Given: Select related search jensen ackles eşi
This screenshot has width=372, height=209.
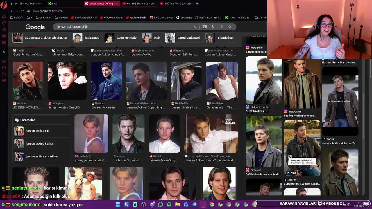Looking at the screenshot, I should tap(41, 131).
